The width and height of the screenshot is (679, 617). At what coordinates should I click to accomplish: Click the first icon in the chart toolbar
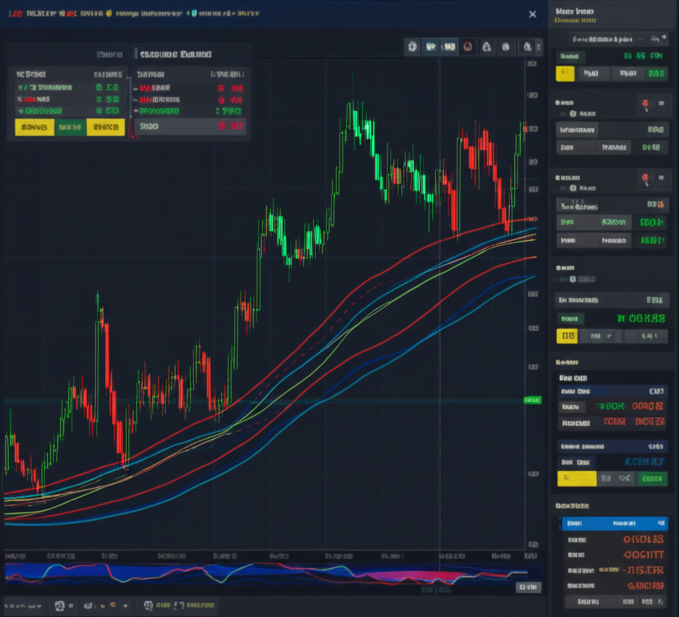[412, 47]
